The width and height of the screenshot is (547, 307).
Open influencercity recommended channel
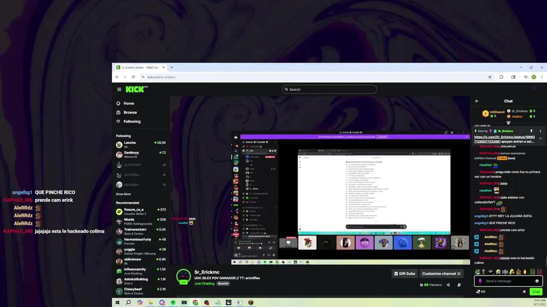click(x=141, y=271)
